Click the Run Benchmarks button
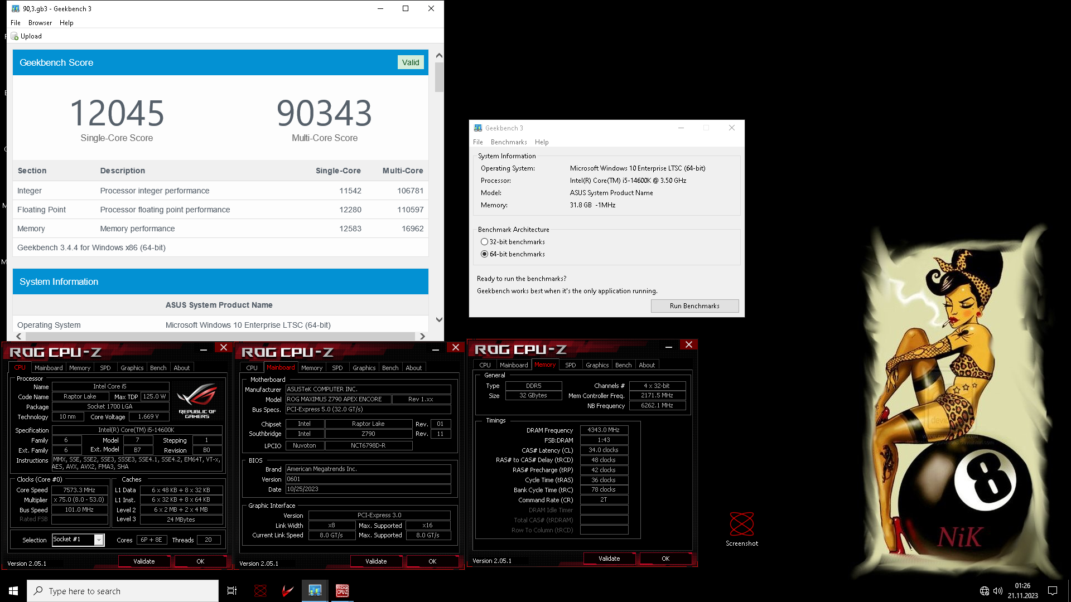1071x602 pixels. point(694,306)
